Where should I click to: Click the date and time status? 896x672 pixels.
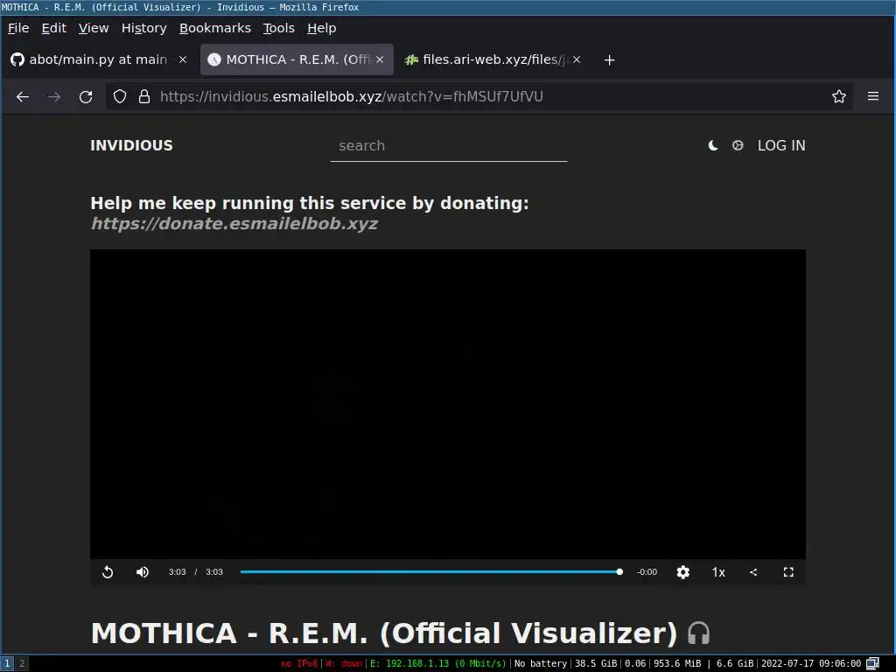pyautogui.click(x=811, y=663)
